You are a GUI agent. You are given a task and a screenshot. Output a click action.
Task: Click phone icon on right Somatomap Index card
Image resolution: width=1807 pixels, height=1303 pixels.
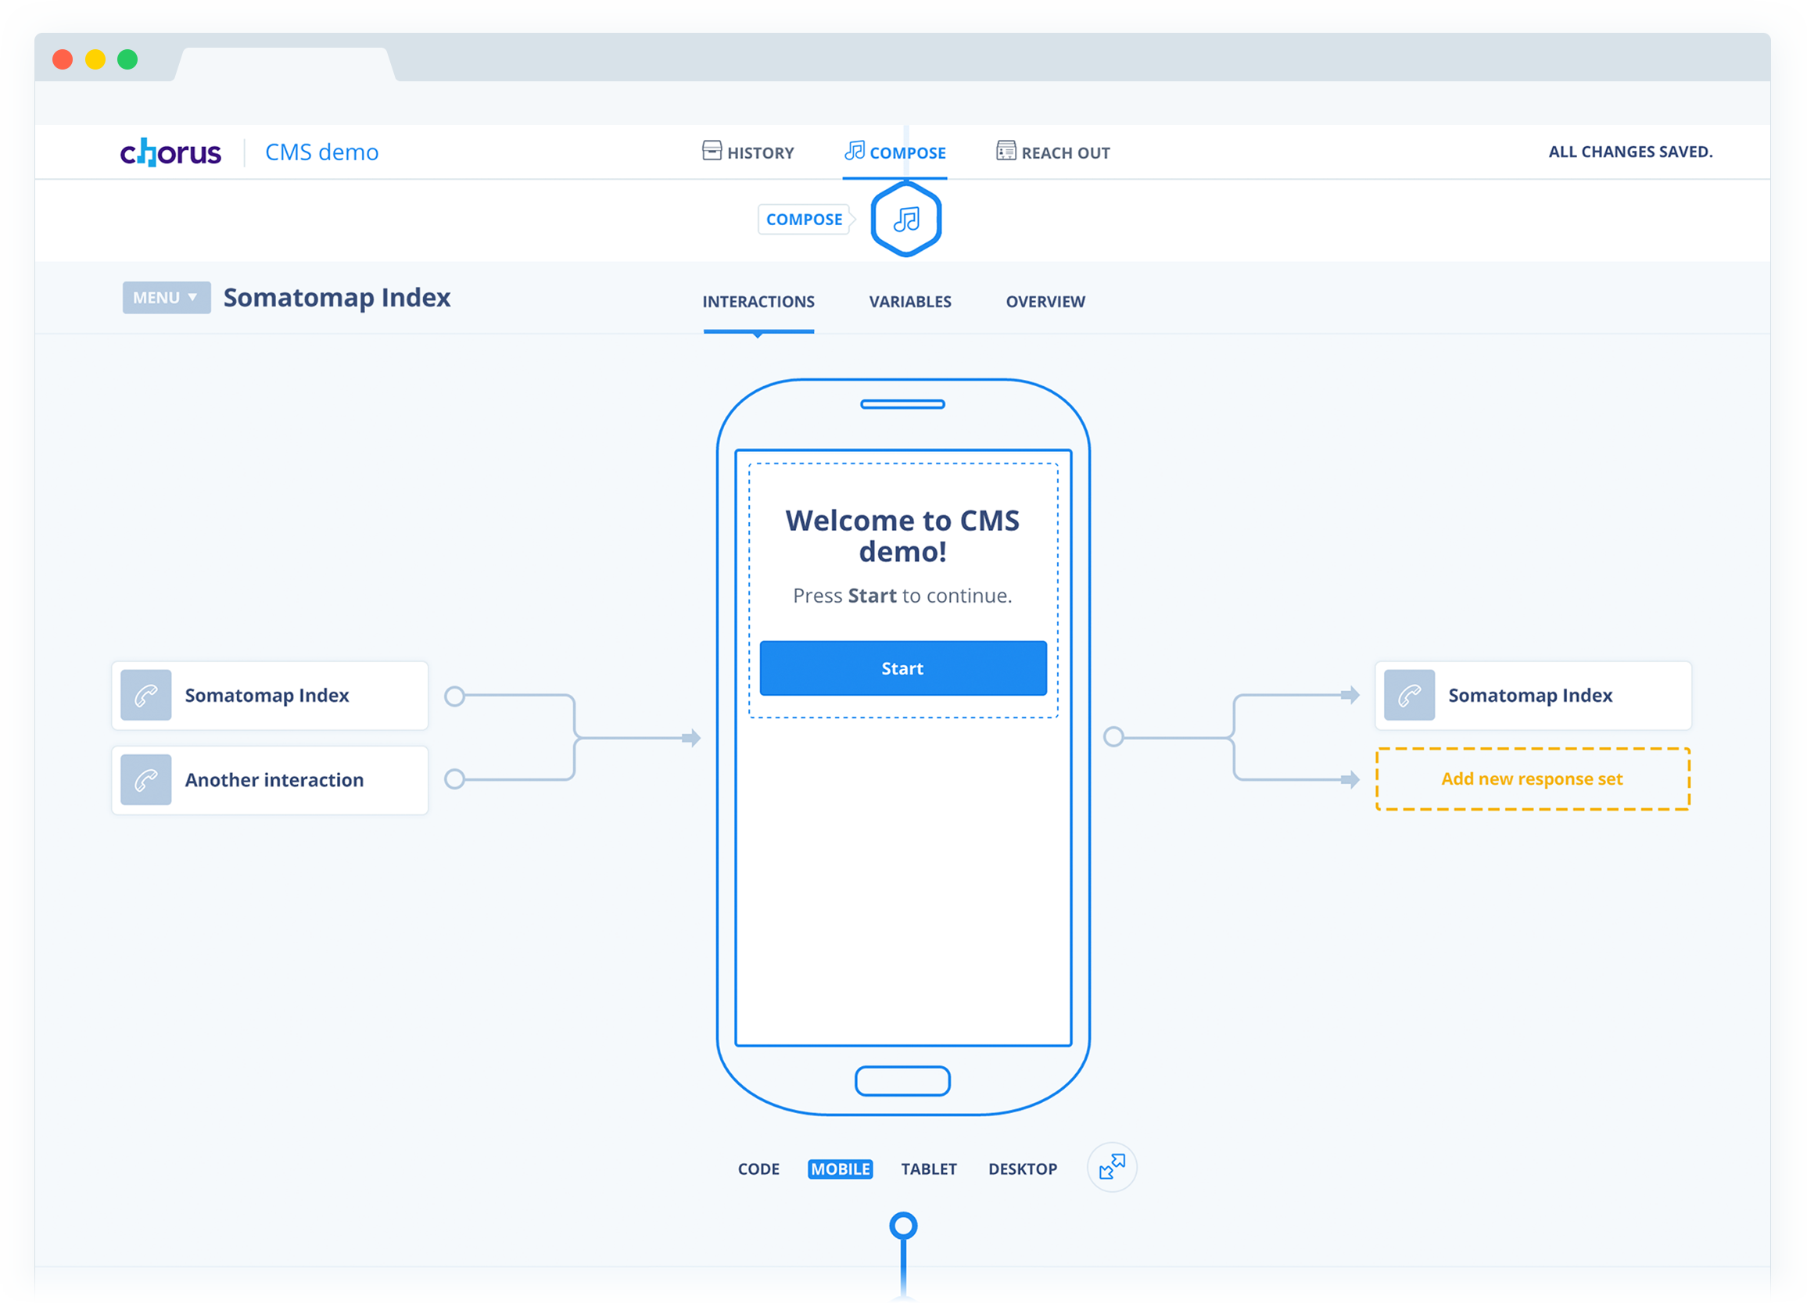point(1409,696)
